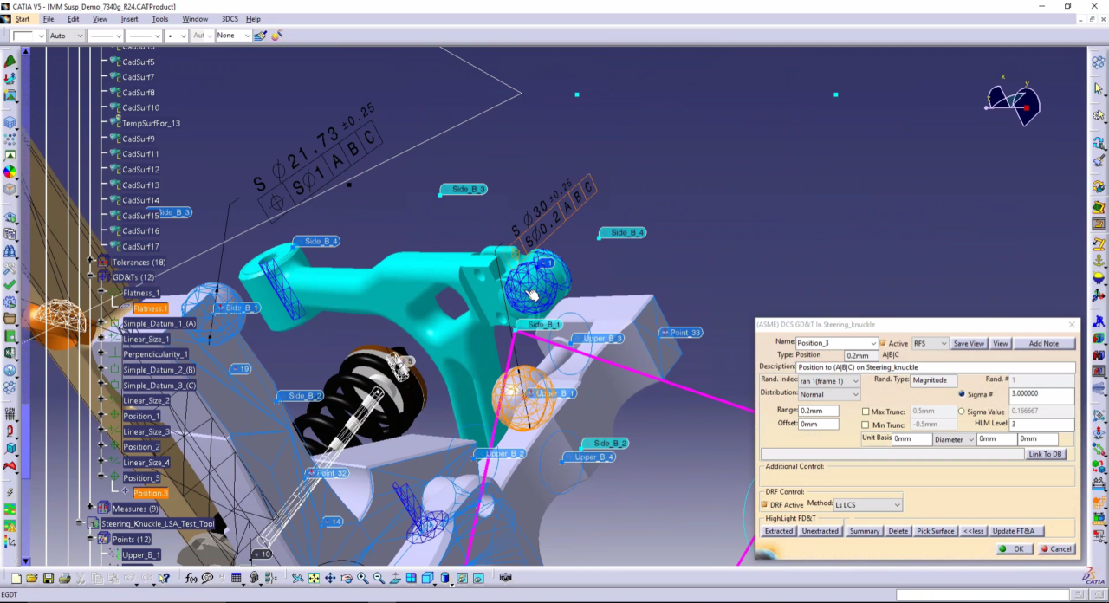Select the Zoom In tool
The image size is (1109, 603).
(362, 577)
